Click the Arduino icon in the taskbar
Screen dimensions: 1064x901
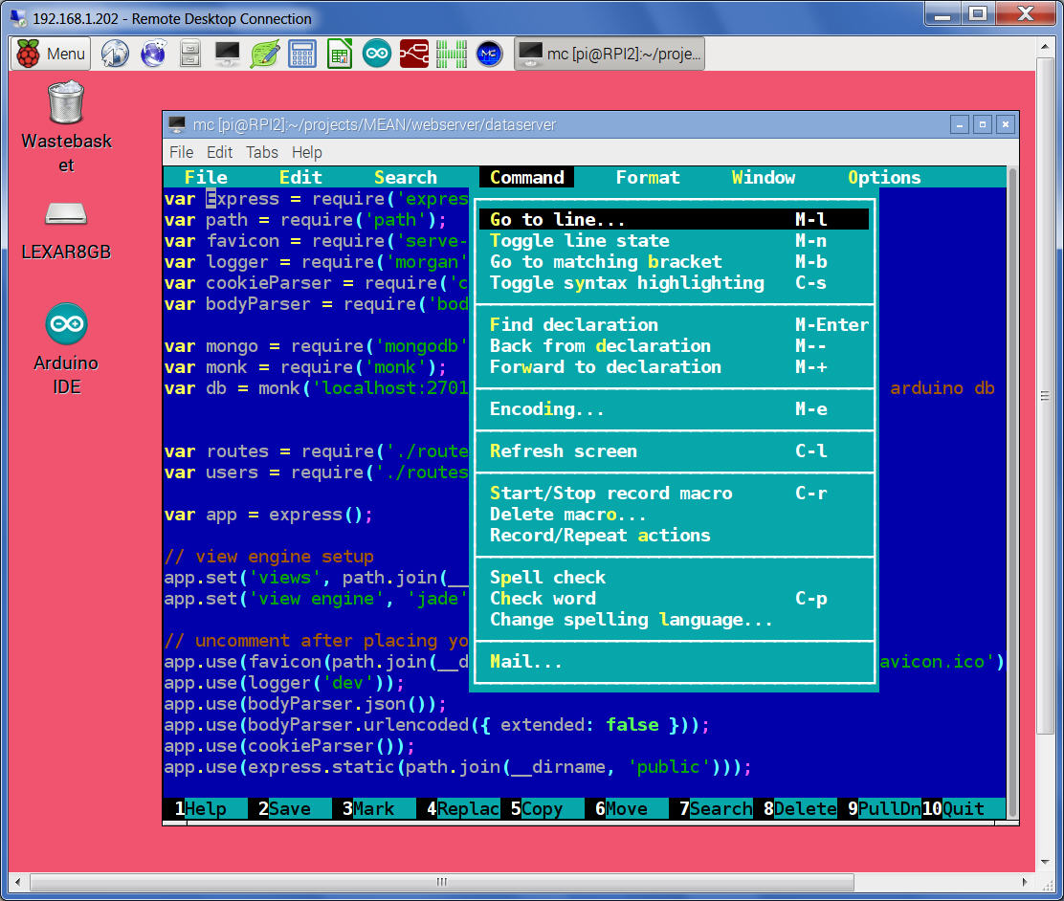[377, 54]
